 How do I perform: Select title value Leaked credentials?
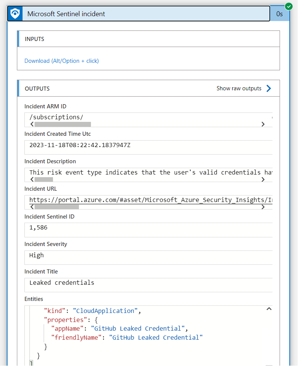coord(62,282)
